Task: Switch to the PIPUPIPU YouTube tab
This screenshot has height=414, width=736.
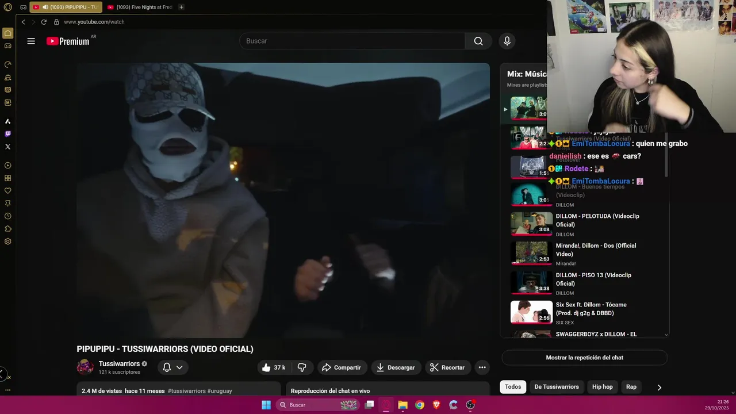Action: [x=66, y=7]
